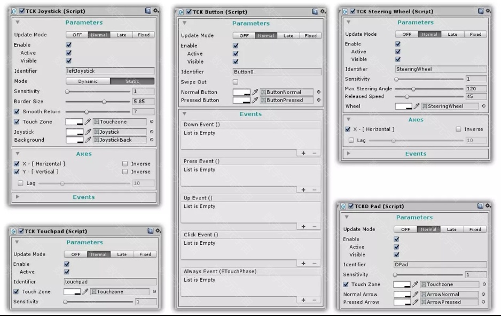Add listener to Always Event list
The image size is (501, 316).
303,300
